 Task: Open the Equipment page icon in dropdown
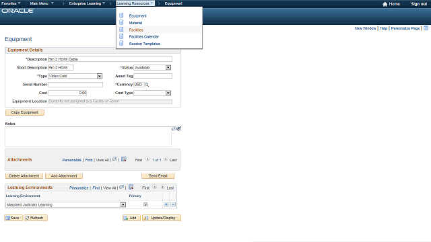click(x=121, y=15)
